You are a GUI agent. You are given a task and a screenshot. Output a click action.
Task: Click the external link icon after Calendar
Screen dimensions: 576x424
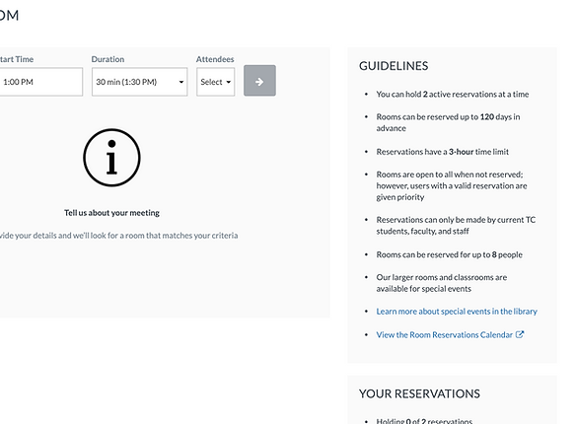(x=520, y=334)
